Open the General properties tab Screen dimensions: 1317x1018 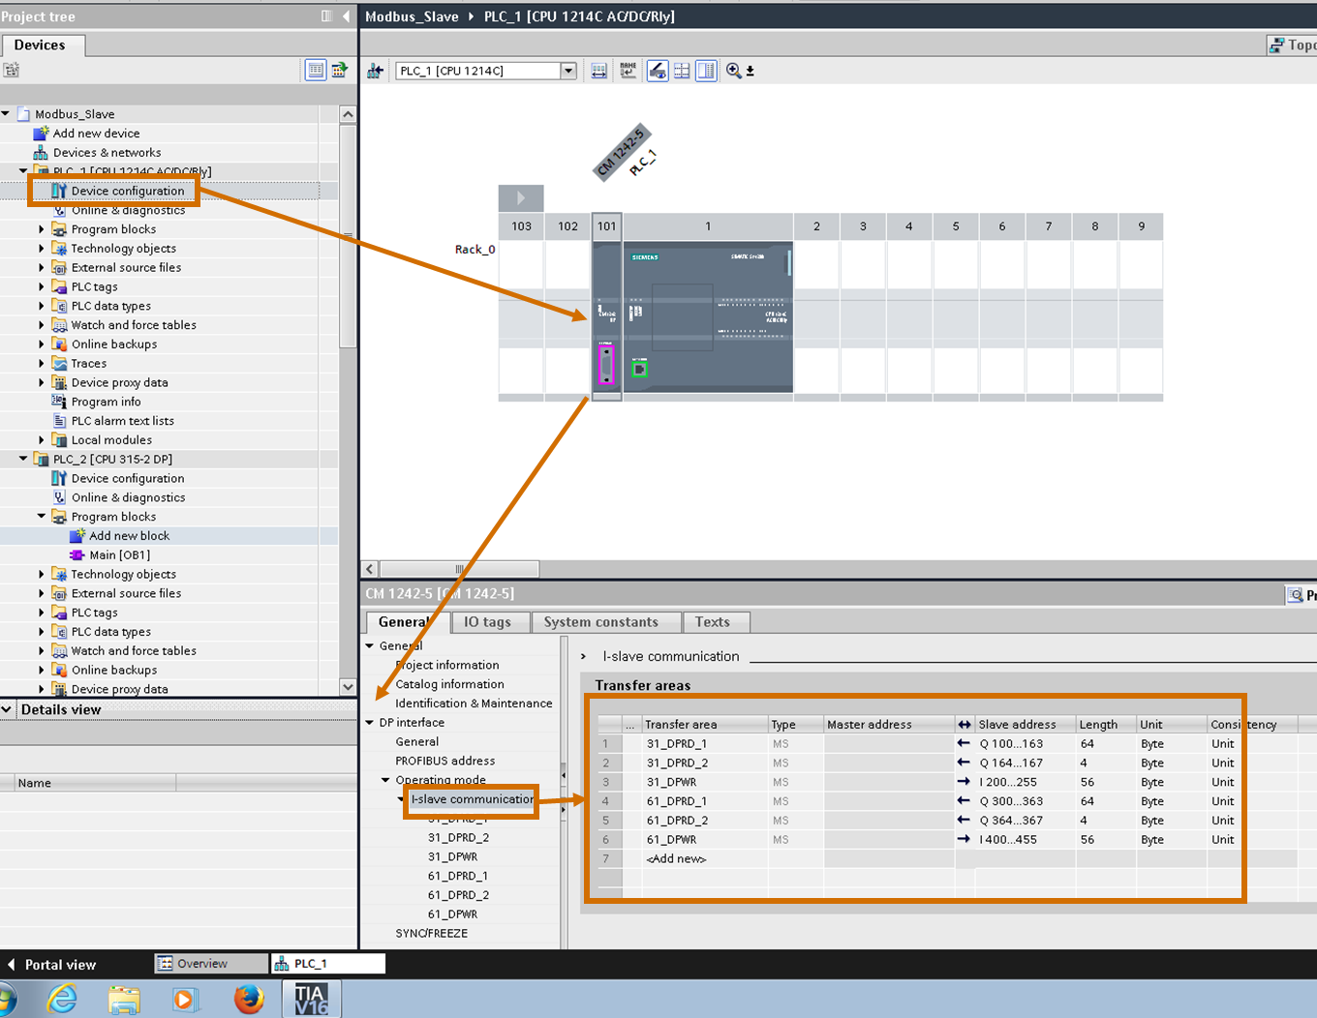click(x=404, y=622)
